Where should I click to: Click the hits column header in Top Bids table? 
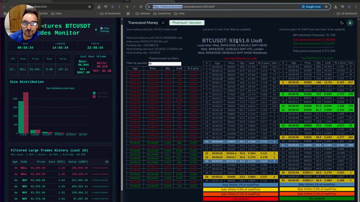pyautogui.click(x=350, y=63)
